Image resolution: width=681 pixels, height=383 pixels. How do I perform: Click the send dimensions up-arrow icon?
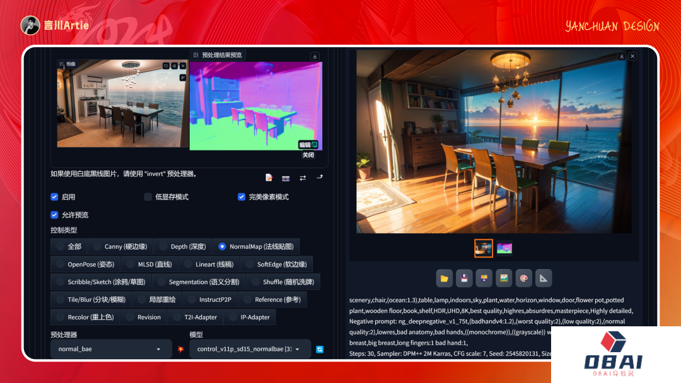(320, 177)
